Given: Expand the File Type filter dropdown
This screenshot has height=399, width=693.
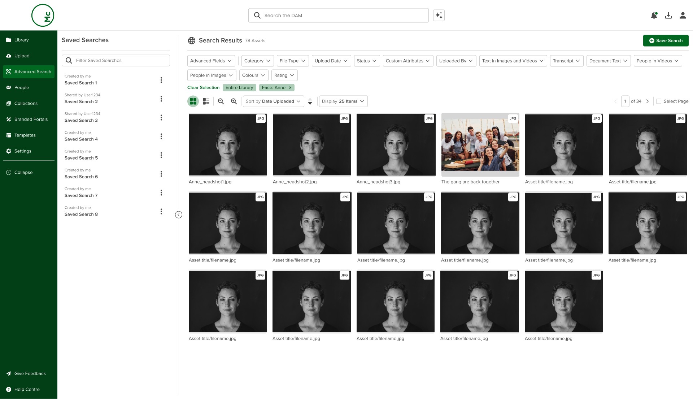Looking at the screenshot, I should [x=292, y=61].
